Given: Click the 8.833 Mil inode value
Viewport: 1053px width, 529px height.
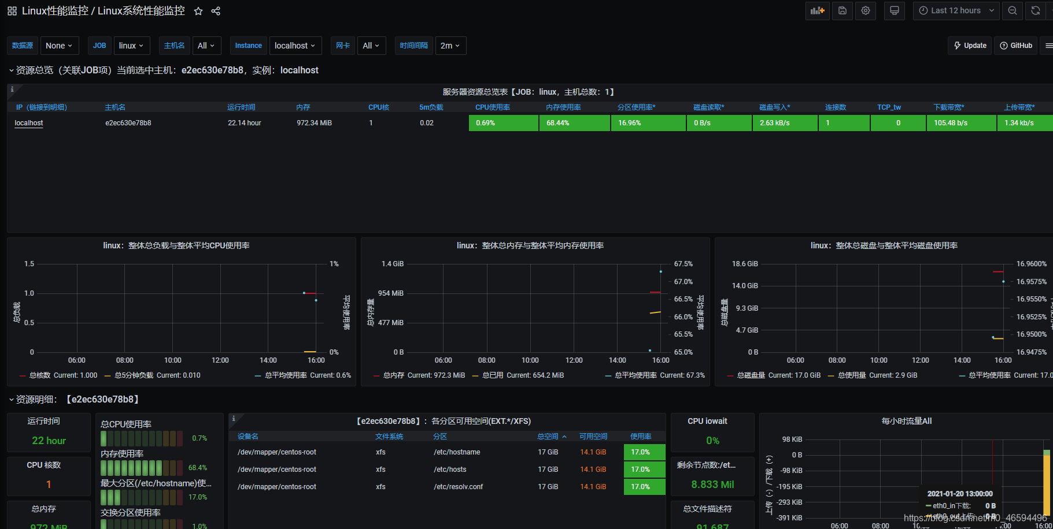Looking at the screenshot, I should point(712,485).
